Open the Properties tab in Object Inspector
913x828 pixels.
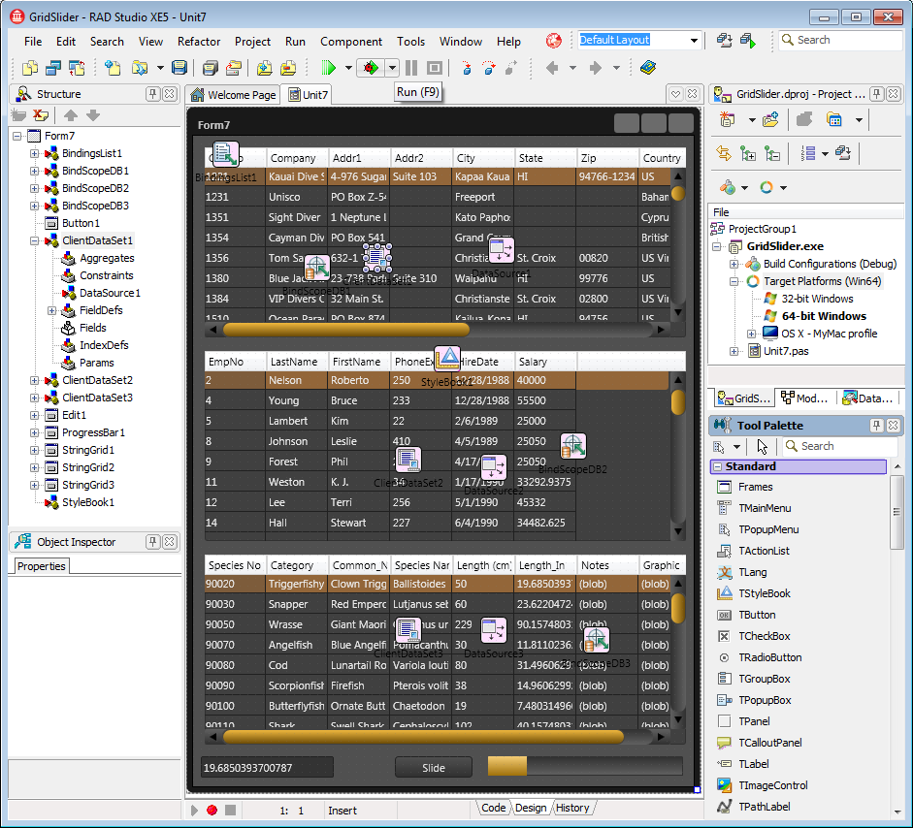tap(41, 566)
